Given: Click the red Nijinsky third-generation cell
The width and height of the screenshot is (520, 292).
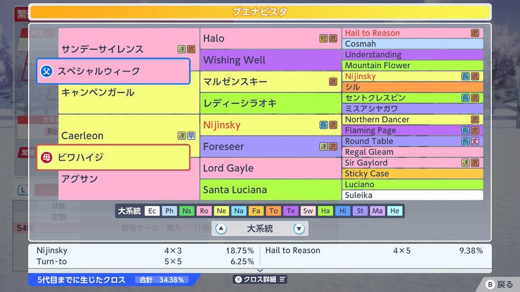Looking at the screenshot, I should coord(270,125).
